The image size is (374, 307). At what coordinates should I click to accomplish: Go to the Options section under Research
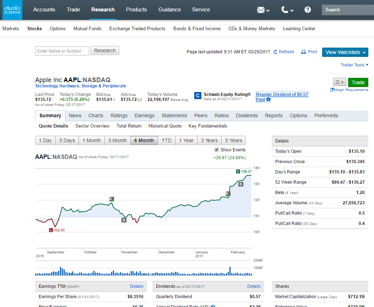tap(58, 29)
